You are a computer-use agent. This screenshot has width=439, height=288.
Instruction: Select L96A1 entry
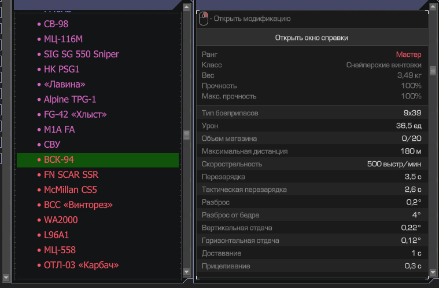56,235
